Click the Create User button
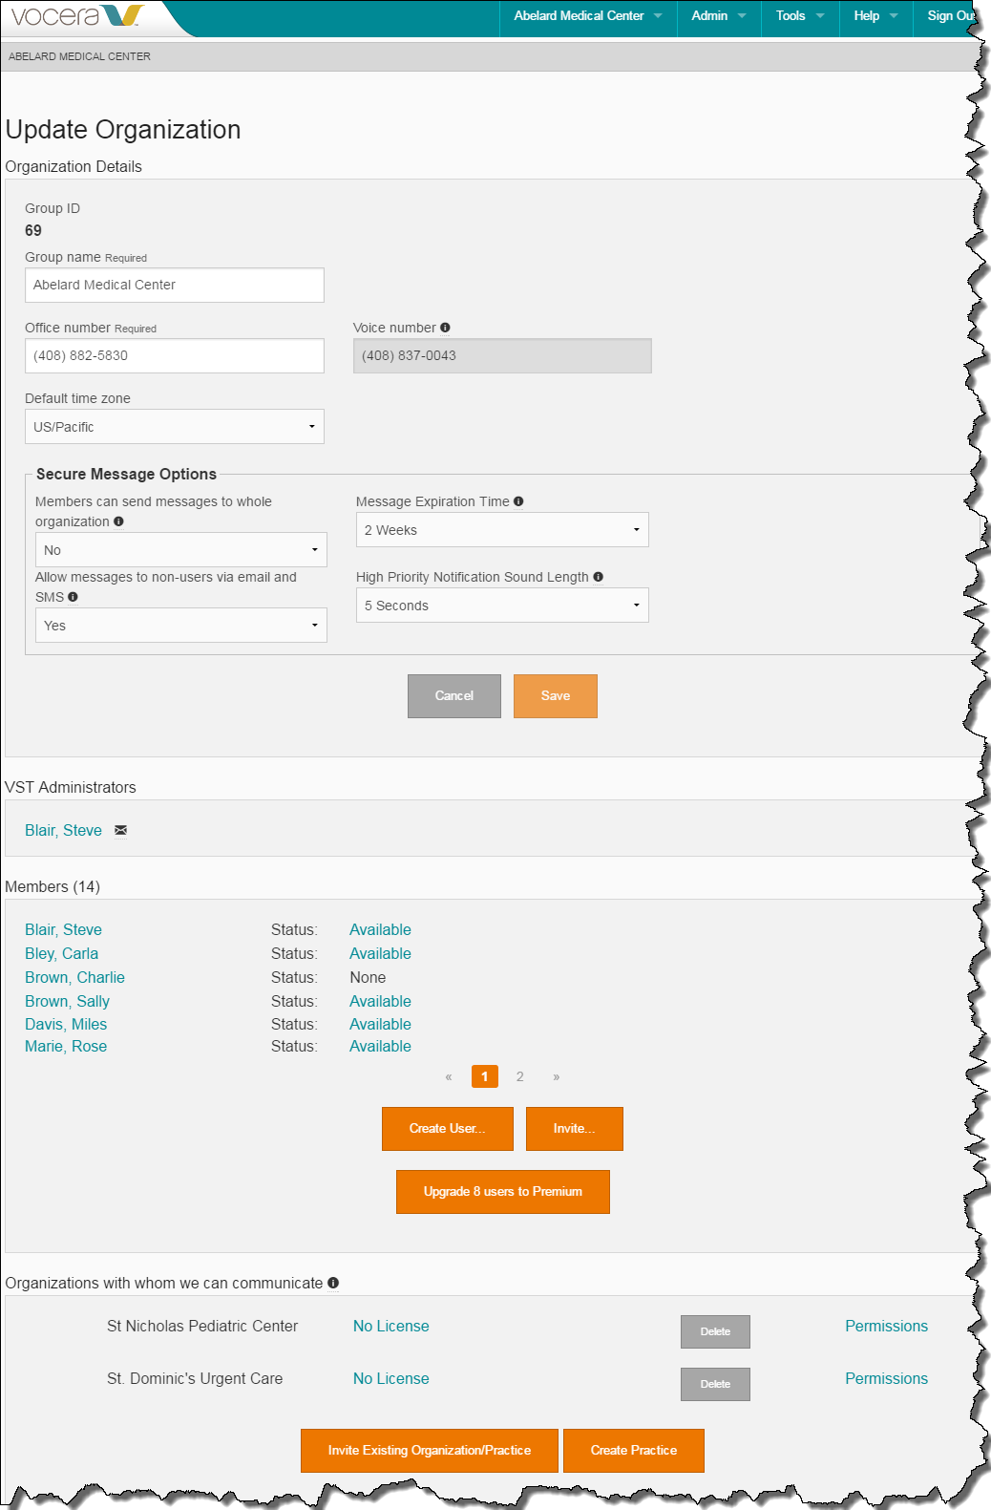The height and width of the screenshot is (1510, 991). tap(448, 1129)
